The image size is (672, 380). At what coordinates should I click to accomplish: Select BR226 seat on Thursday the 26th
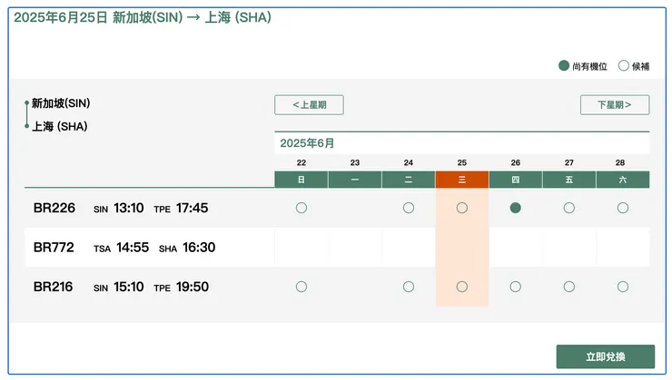coord(516,208)
